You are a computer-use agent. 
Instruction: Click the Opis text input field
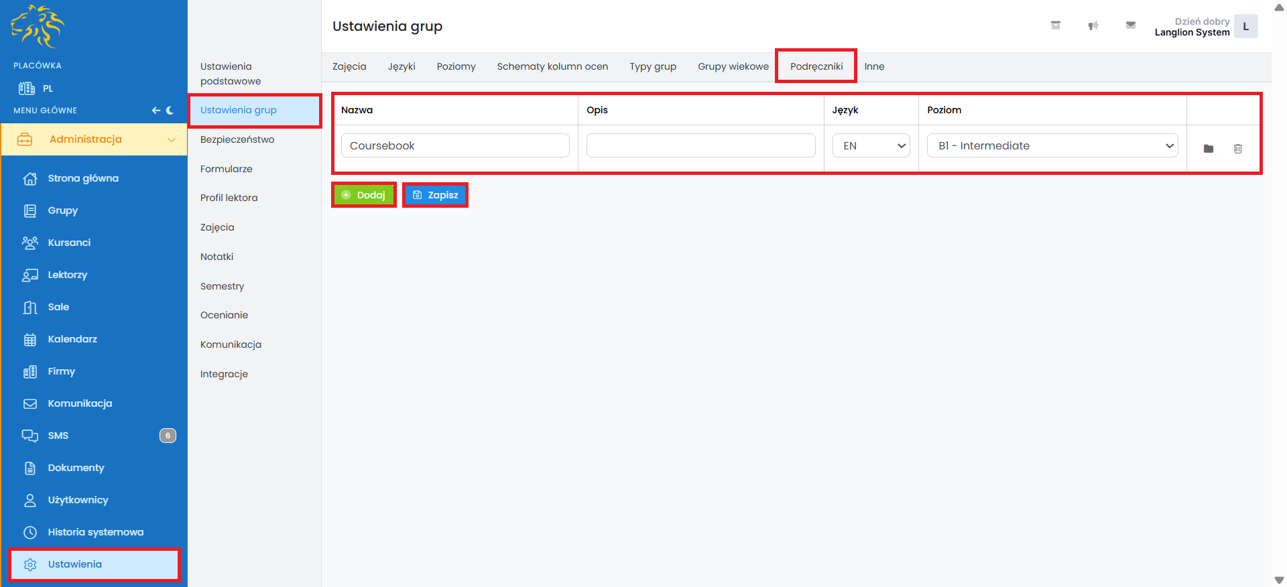tap(700, 145)
